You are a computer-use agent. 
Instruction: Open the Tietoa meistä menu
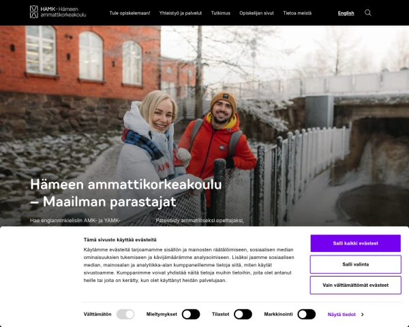pos(297,13)
